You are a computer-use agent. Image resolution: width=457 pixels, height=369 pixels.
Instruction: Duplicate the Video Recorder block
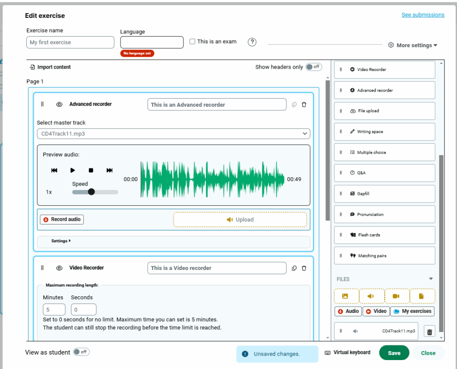294,268
